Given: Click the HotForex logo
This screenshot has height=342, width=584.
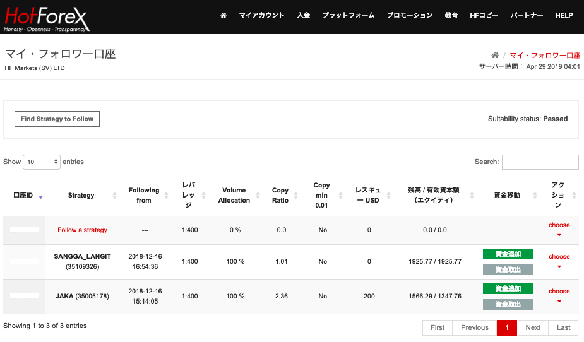Looking at the screenshot, I should [x=46, y=20].
